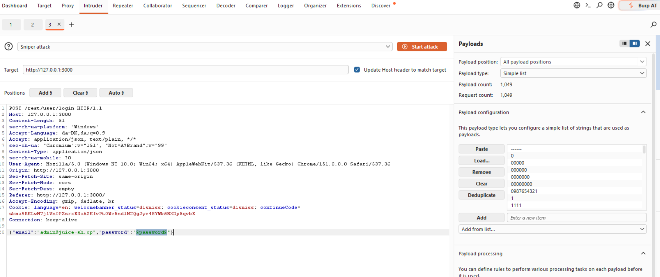Open the globe browser icon in top bar
Viewport: 660px width, 277px height.
point(577,5)
